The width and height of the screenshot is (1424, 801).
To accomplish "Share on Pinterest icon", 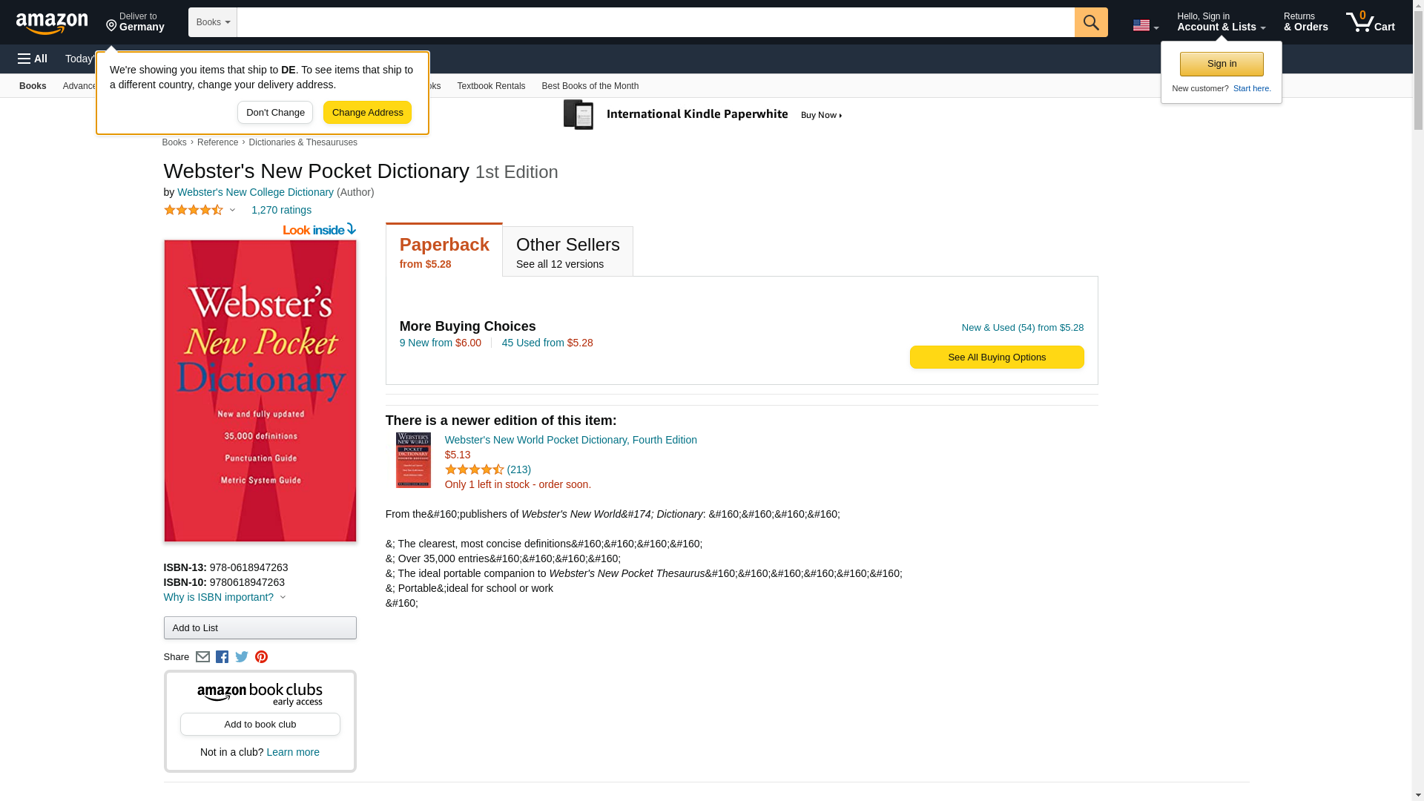I will 261,657.
